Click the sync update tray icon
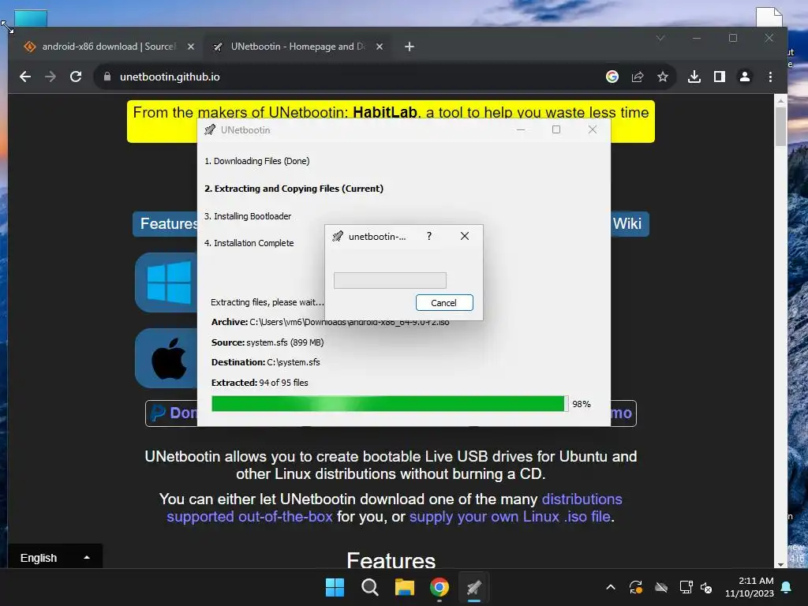The height and width of the screenshot is (606, 808). tap(636, 587)
